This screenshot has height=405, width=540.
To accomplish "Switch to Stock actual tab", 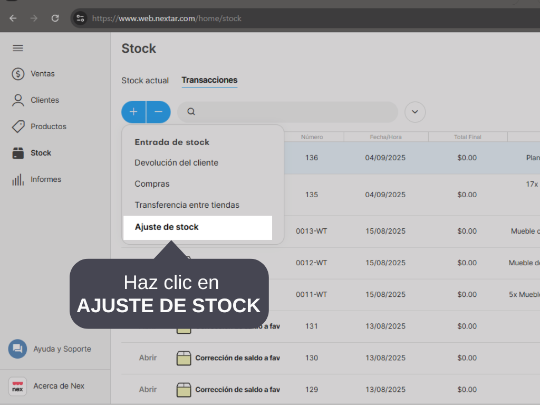I will [x=145, y=81].
